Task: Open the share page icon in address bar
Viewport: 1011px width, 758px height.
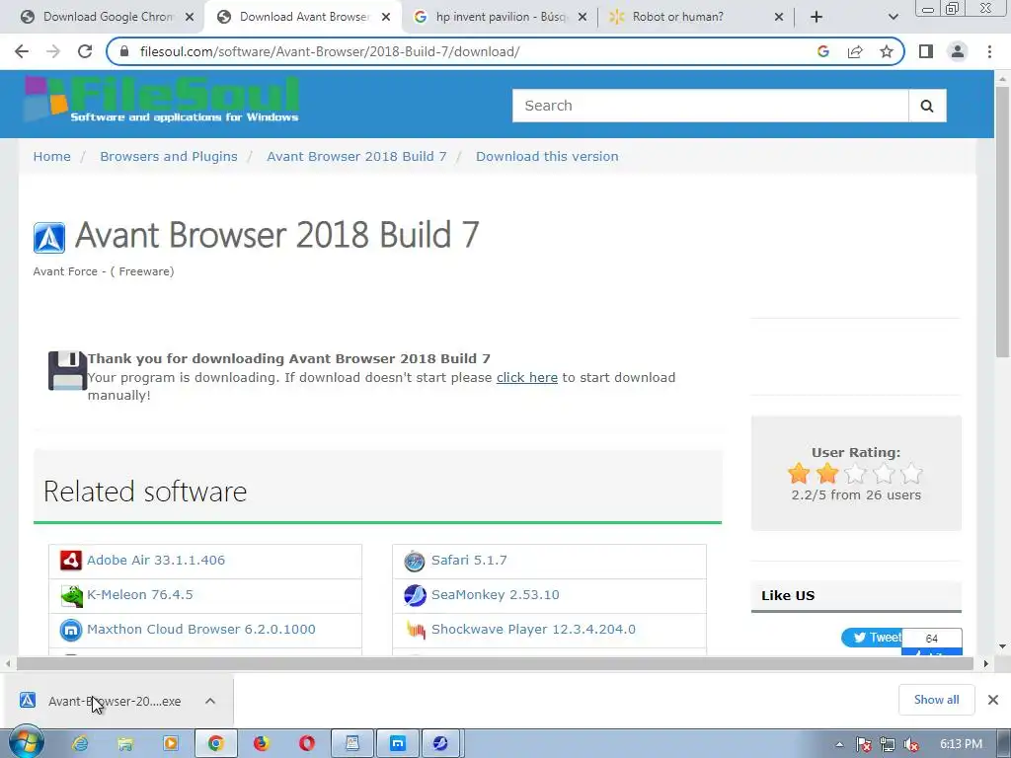Action: 855,51
